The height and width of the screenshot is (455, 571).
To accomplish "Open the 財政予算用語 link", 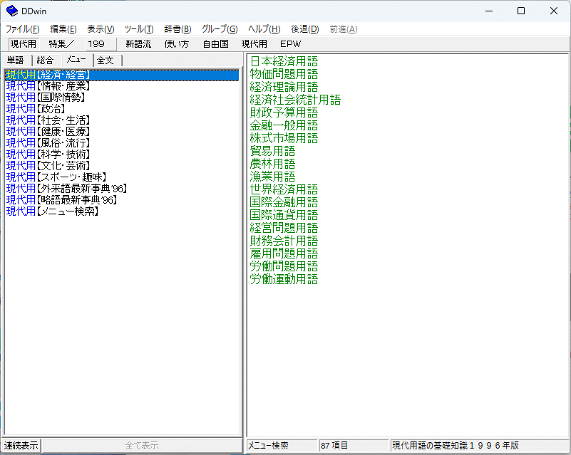I will tap(284, 113).
